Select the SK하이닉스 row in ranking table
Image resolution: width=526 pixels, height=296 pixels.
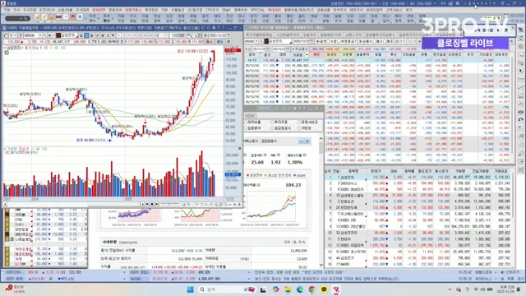[418, 183]
